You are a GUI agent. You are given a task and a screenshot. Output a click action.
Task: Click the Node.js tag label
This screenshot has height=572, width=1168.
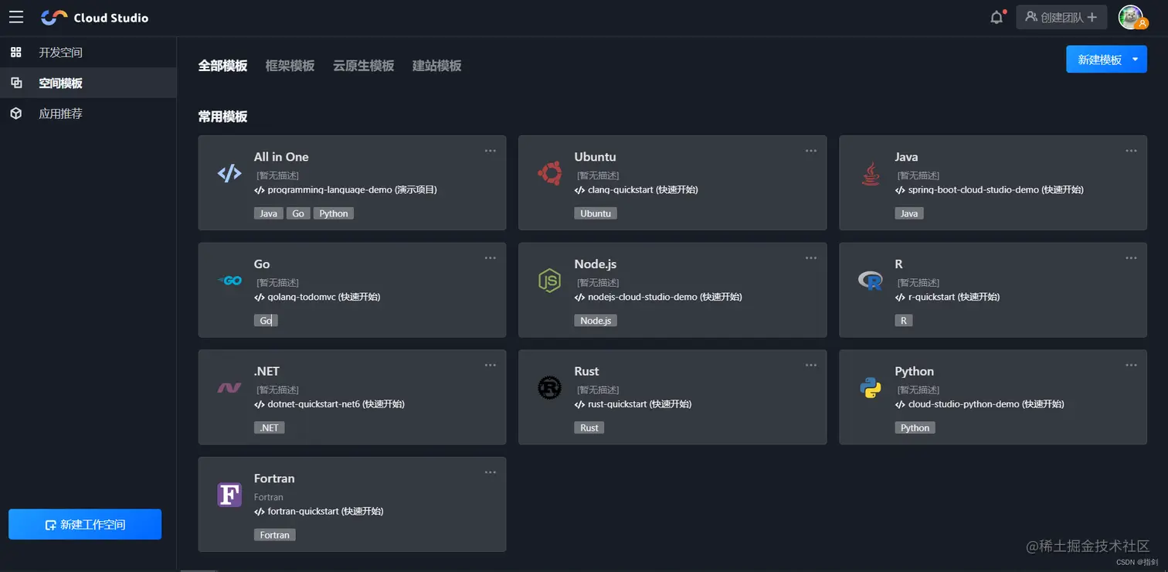pos(596,320)
